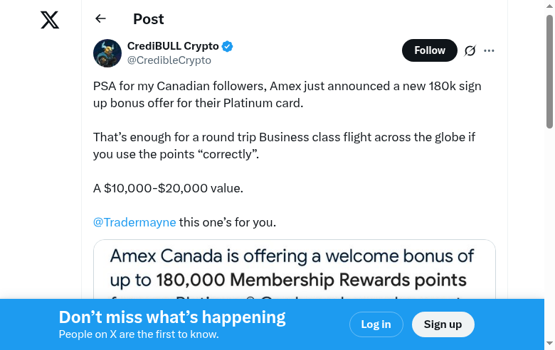
Task: Click the blue verified badge
Action: click(228, 47)
